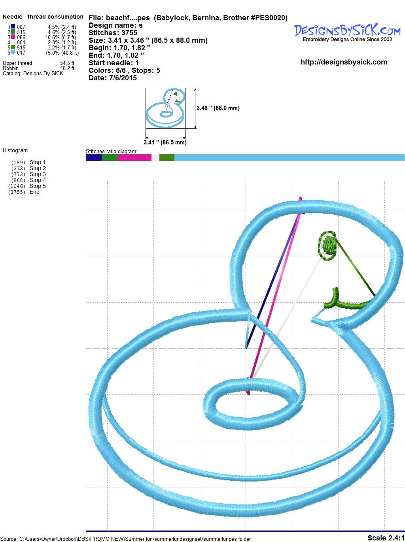Click needle 3 magenta 086 swatch
This screenshot has height=542, width=405.
point(13,37)
